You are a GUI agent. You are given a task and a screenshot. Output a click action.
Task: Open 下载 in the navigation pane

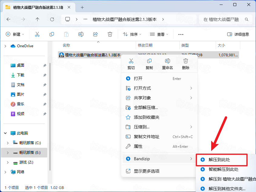pyautogui.click(x=21, y=75)
